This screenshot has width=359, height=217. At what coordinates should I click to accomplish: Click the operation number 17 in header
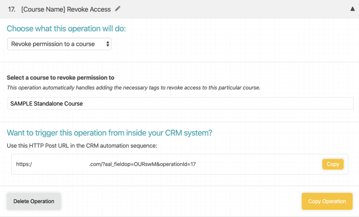pyautogui.click(x=12, y=10)
